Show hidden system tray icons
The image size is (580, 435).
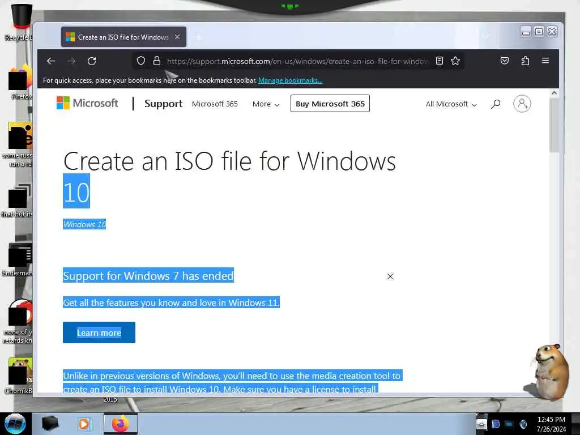point(481,424)
